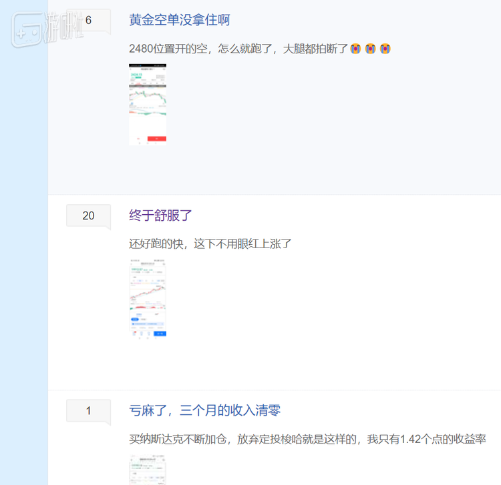Click the last crying emoji in first post

click(385, 49)
